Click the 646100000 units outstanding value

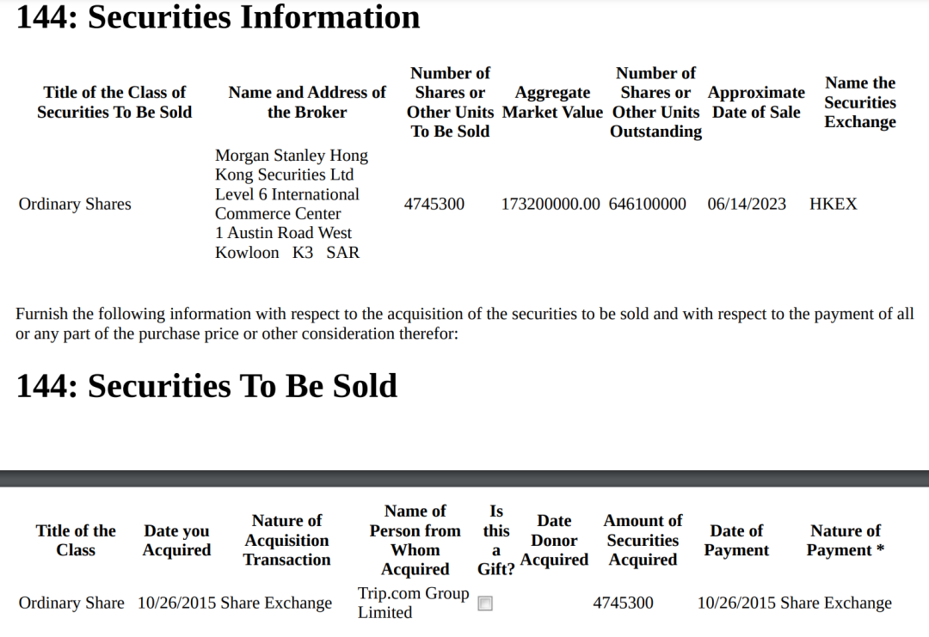(648, 204)
